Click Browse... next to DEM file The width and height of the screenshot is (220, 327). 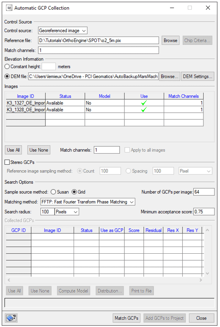tap(170, 77)
